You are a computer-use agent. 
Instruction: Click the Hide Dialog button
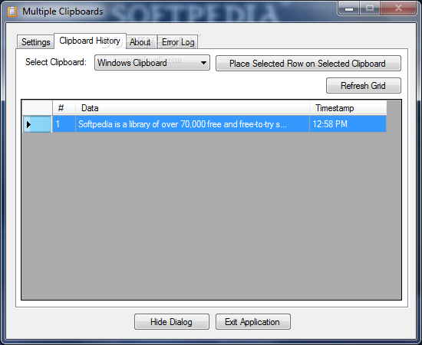click(x=172, y=321)
